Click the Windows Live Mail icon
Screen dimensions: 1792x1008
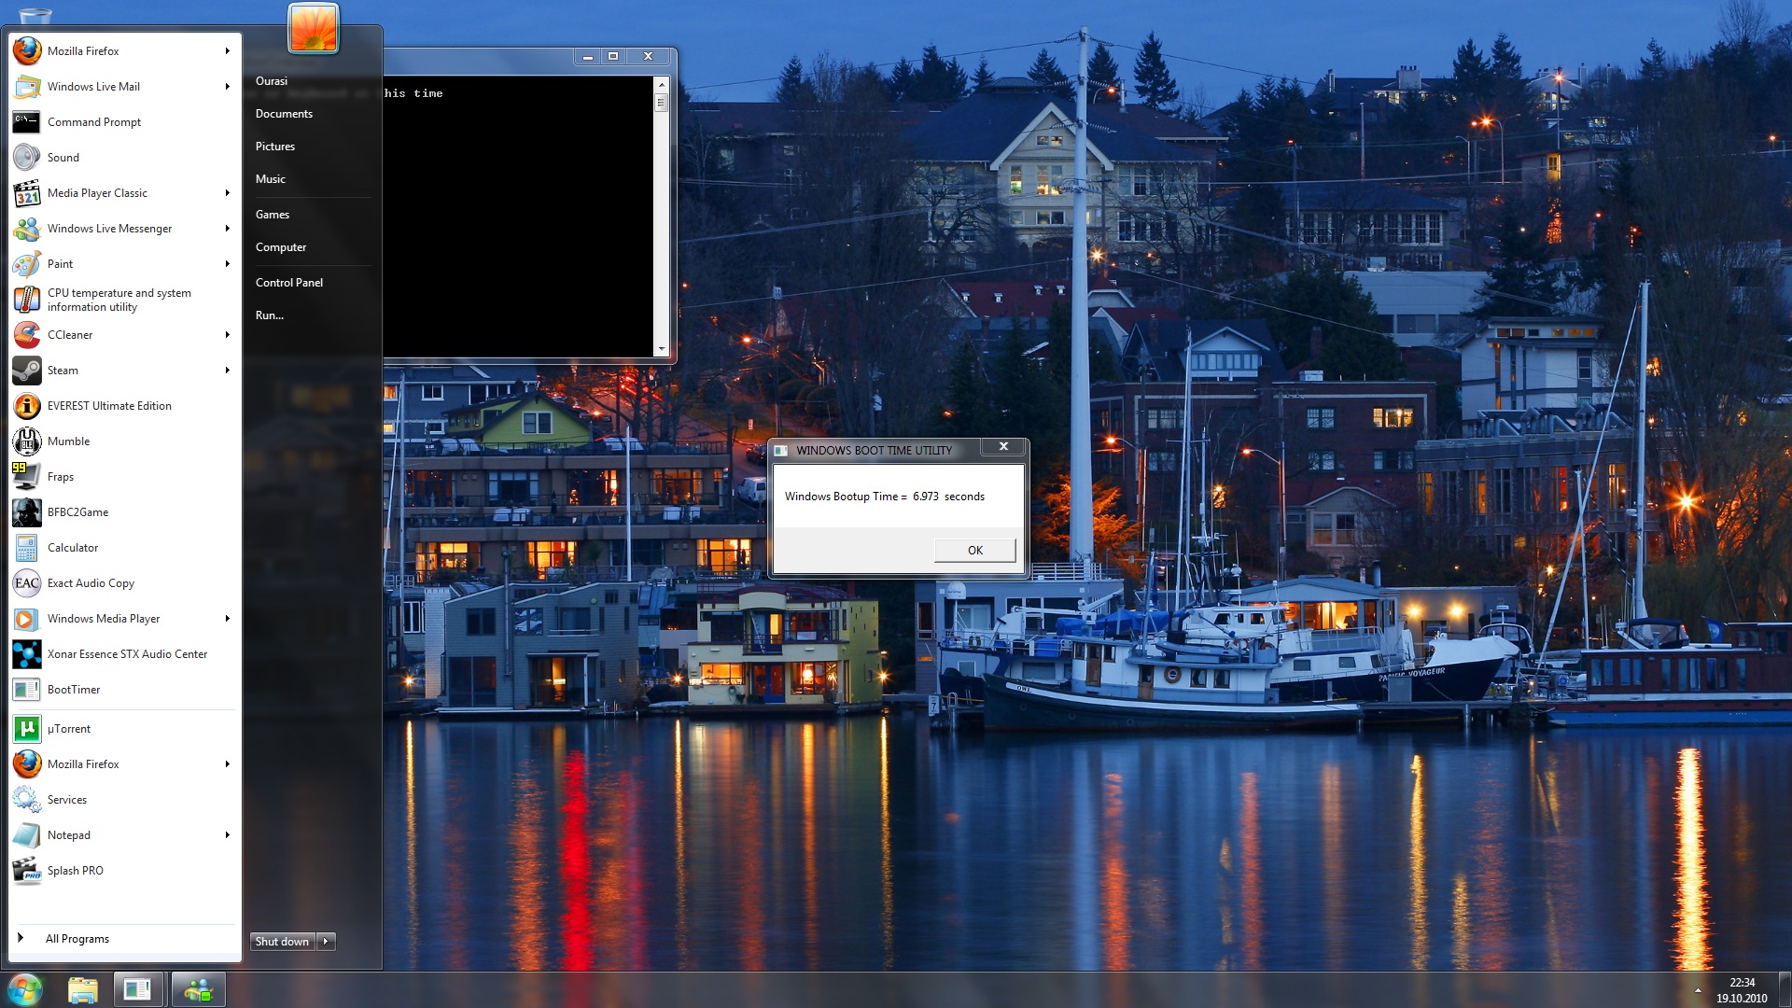click(27, 87)
